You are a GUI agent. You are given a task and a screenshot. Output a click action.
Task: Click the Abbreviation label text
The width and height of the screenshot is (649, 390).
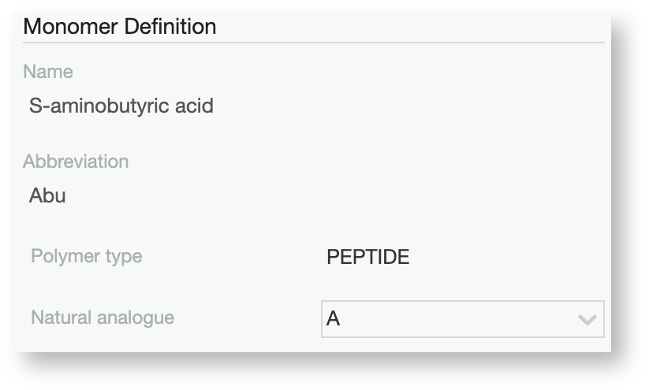[x=76, y=162]
